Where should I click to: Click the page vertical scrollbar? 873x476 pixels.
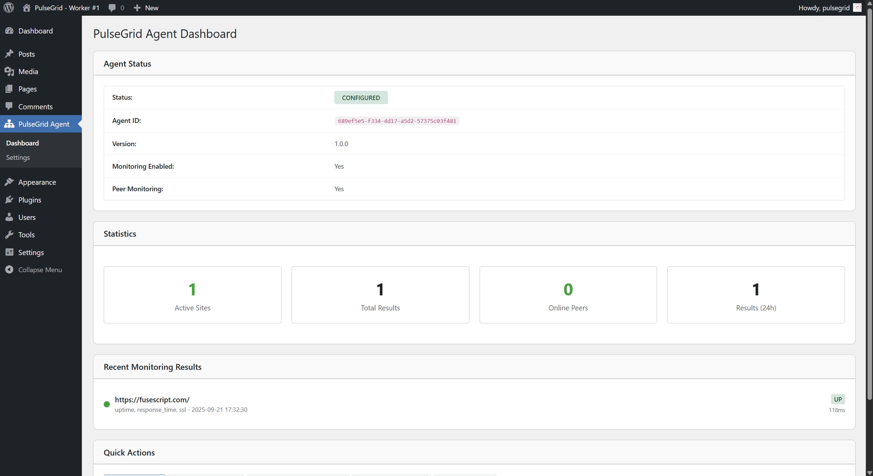[870, 205]
